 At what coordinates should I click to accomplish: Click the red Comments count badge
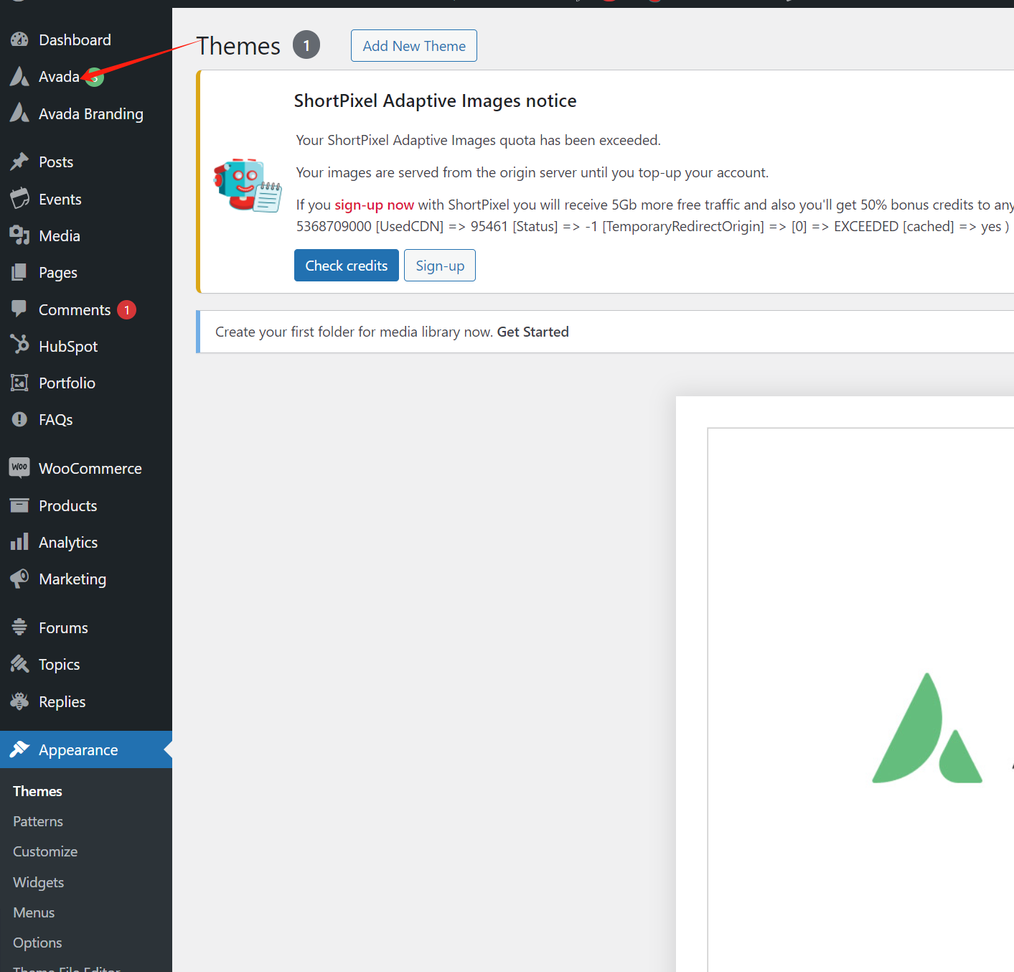127,309
